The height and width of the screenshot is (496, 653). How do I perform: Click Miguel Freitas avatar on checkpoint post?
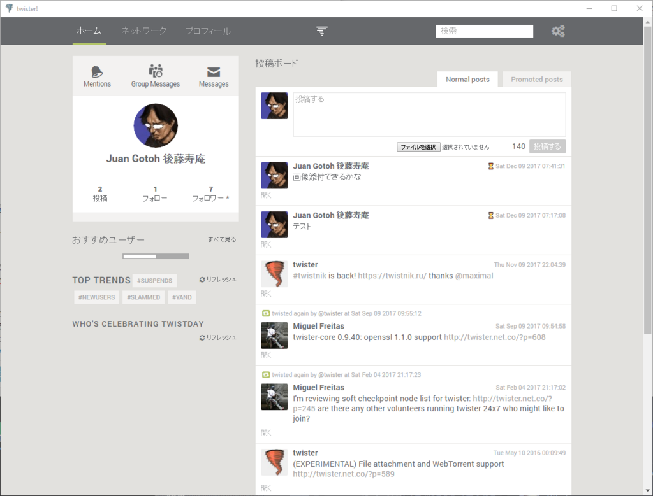[274, 397]
